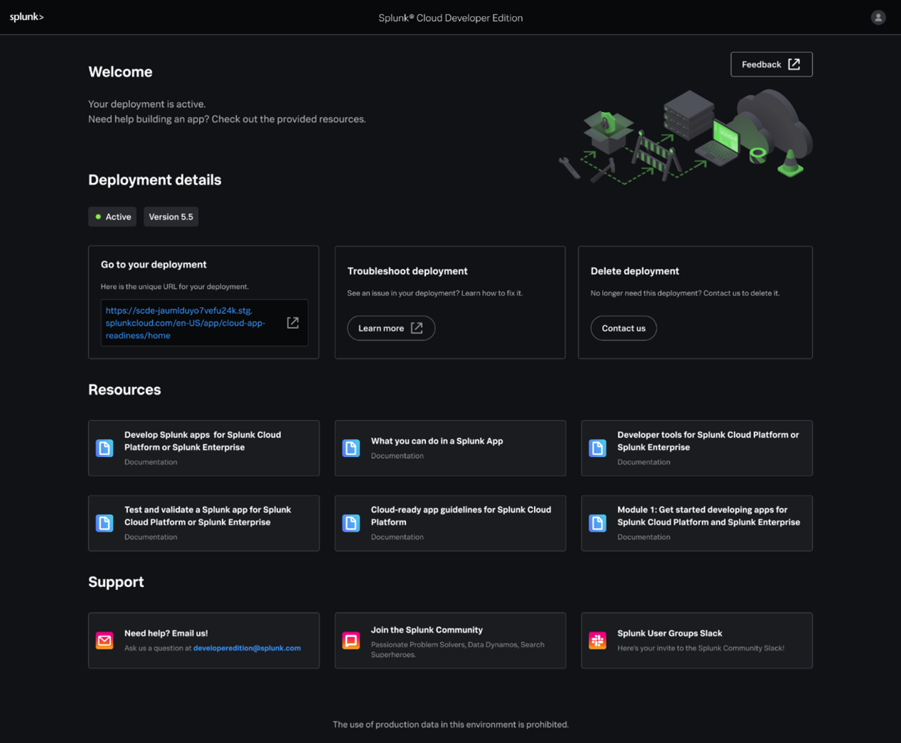Click the Active status badge

[x=111, y=216]
